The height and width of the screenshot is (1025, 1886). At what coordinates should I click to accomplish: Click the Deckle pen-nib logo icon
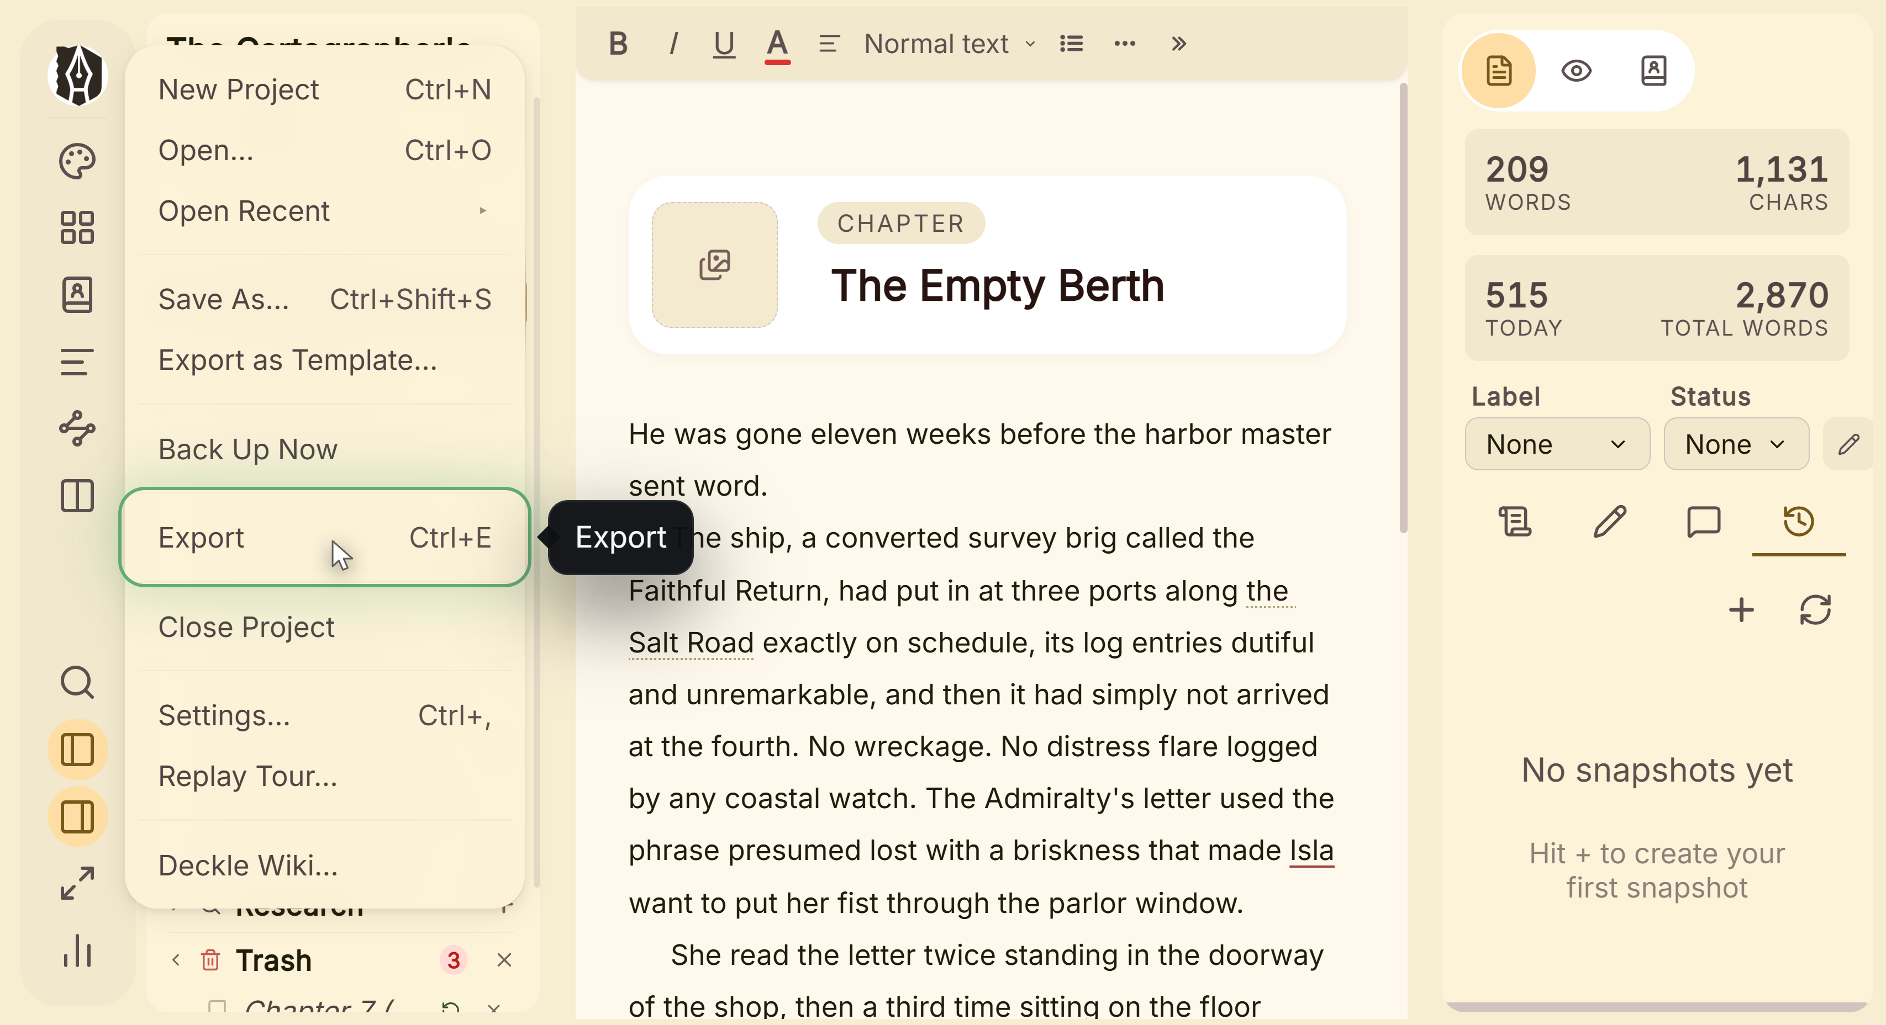[x=77, y=76]
